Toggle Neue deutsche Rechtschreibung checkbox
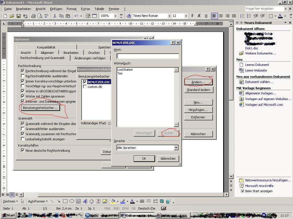Viewport: 293px width, 219px height. click(x=23, y=151)
